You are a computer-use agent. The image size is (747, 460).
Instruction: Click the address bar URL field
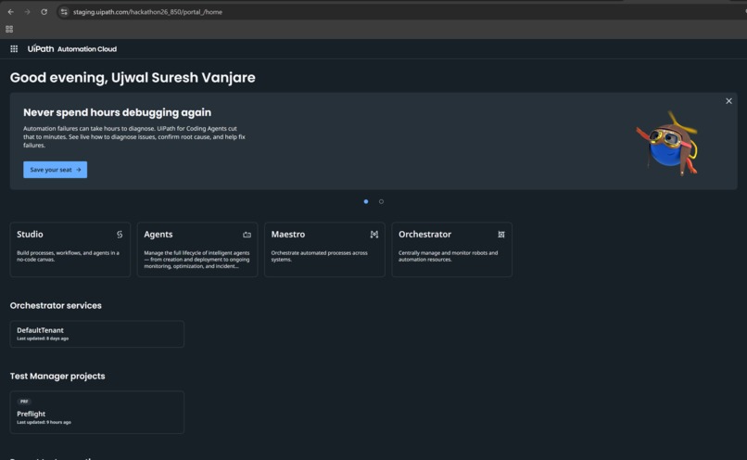pos(400,12)
